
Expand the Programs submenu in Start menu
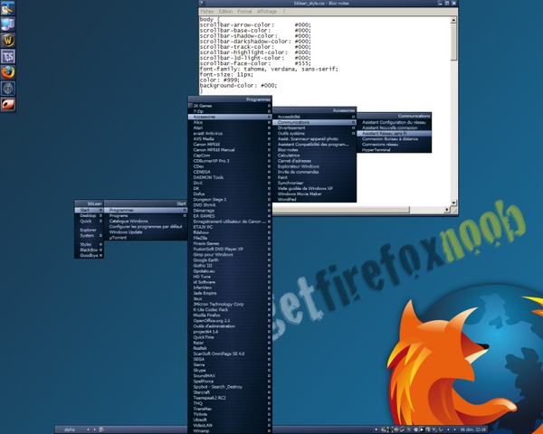(x=146, y=215)
